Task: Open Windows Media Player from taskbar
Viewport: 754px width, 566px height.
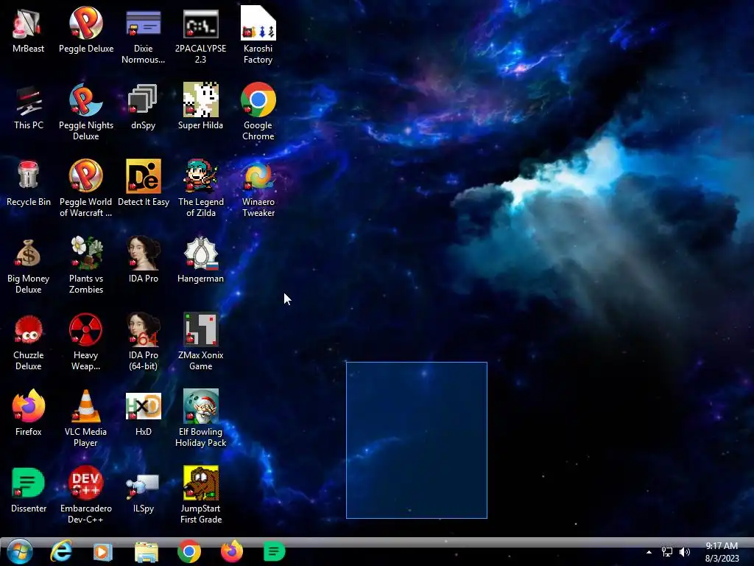Action: (102, 552)
